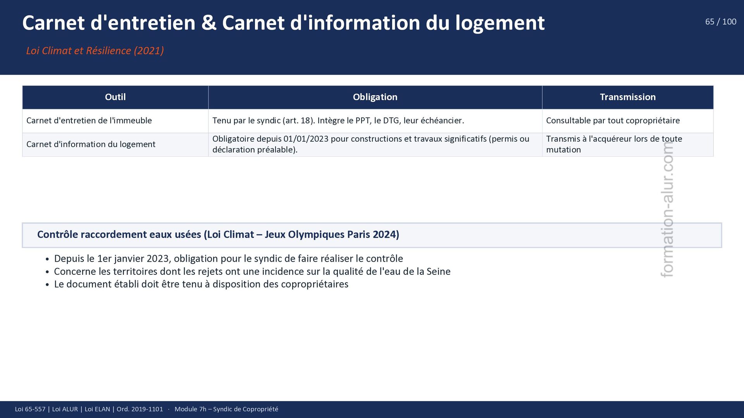Click the 'Tenu par le syndic (art. 18)' cell

[x=338, y=121]
